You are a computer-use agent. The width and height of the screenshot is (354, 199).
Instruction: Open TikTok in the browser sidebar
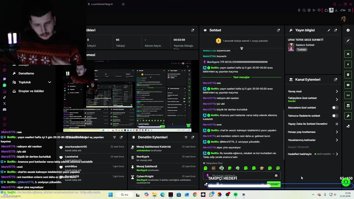[4, 97]
